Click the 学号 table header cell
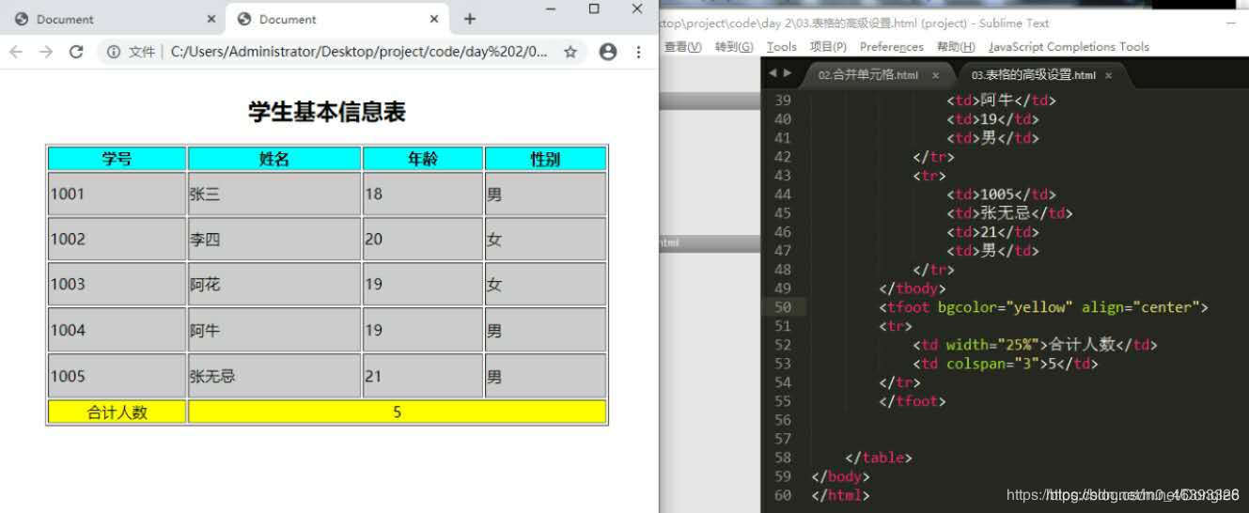 pos(117,159)
